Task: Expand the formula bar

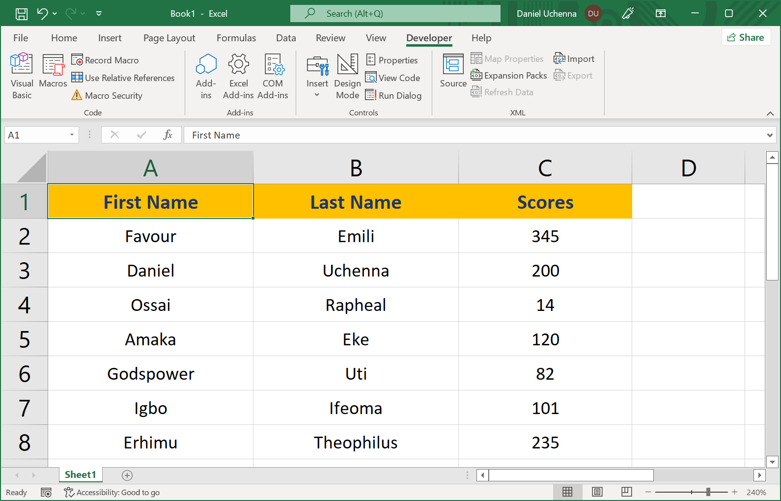Action: (769, 135)
